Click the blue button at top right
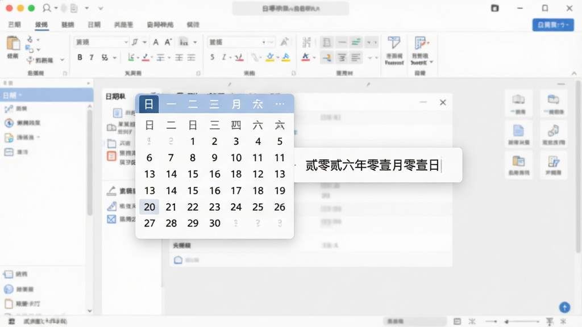This screenshot has width=582, height=327. coord(553,25)
